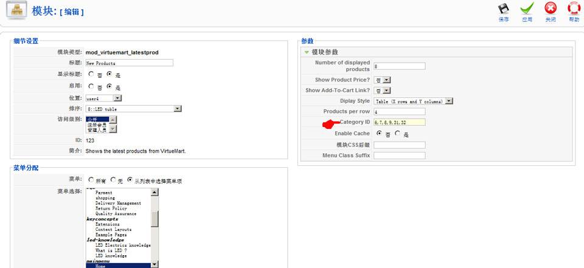Click the Apply (应用) green checkmark icon
Image resolution: width=584 pixels, height=268 pixels.
[527, 9]
